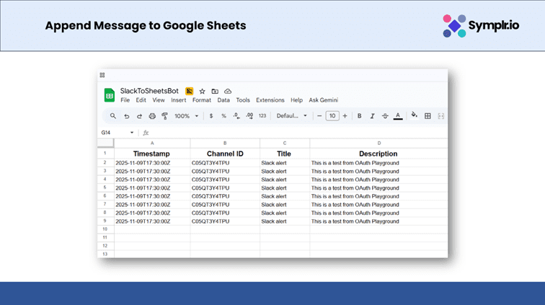This screenshot has width=545, height=305.
Task: Click the Ask Gemini button
Action: (324, 100)
